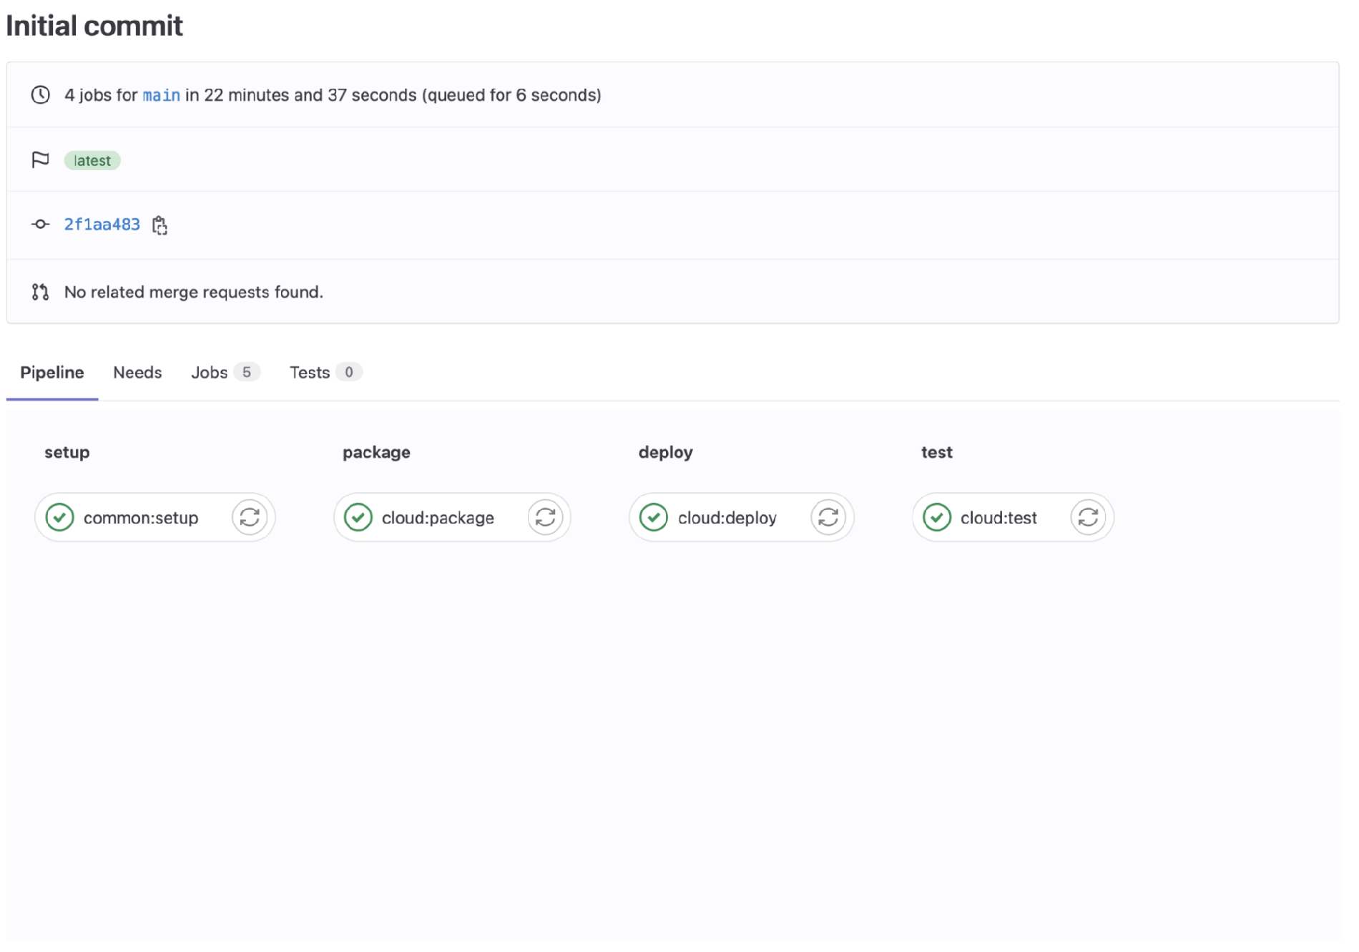
Task: Click the main branch link
Action: (161, 94)
